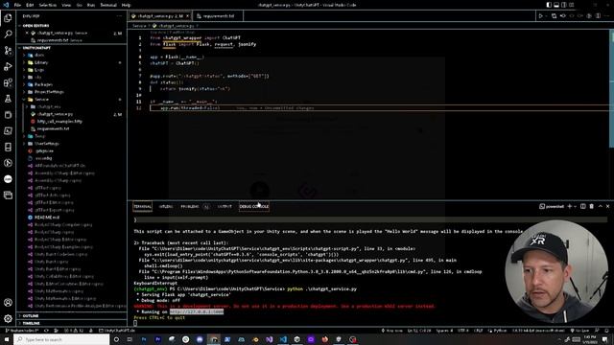Click the Windows taskbar search box
This screenshot has height=345, width=614.
pyautogui.click(x=61, y=339)
